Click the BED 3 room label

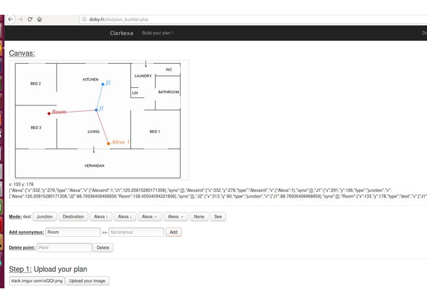point(36,128)
